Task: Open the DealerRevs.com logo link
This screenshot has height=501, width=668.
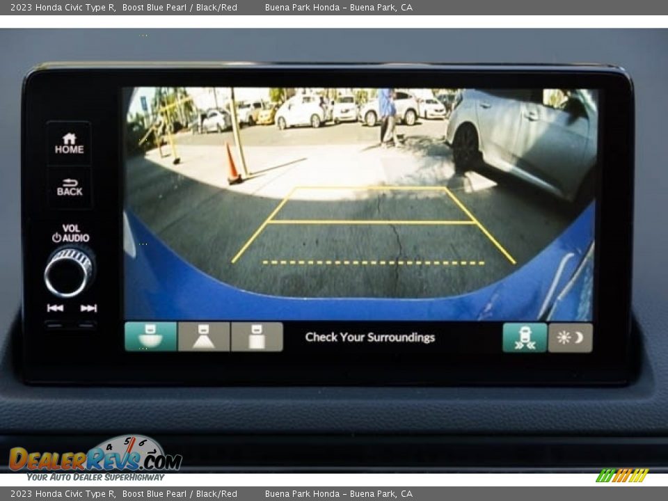Action: coord(95,459)
